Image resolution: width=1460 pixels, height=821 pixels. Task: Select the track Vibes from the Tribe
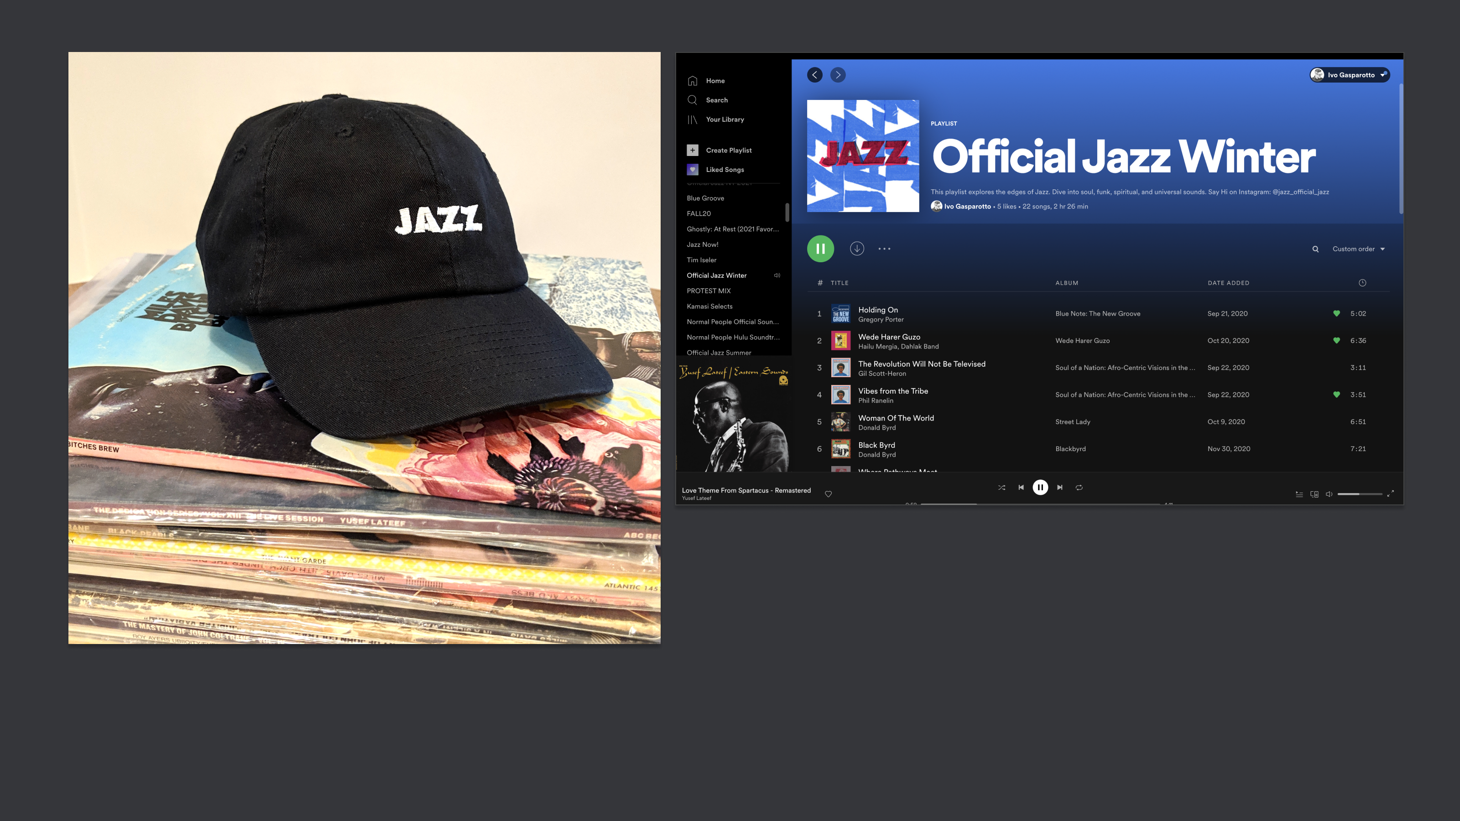(893, 391)
